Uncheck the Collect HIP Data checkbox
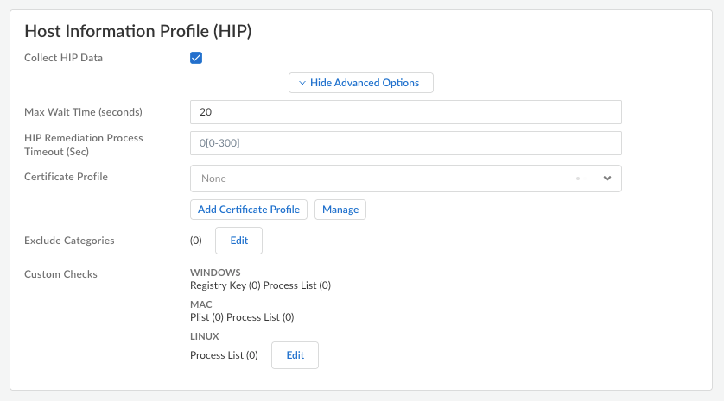This screenshot has width=724, height=401. click(196, 58)
